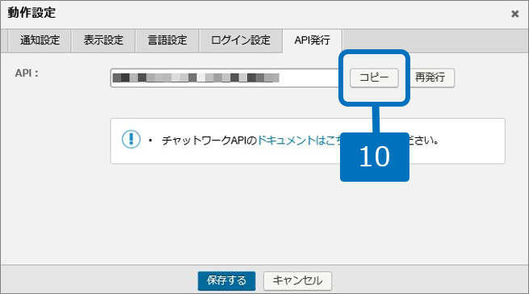Close the 動作設定 dialog with X
Image resolution: width=529 pixels, height=294 pixels.
(x=514, y=14)
